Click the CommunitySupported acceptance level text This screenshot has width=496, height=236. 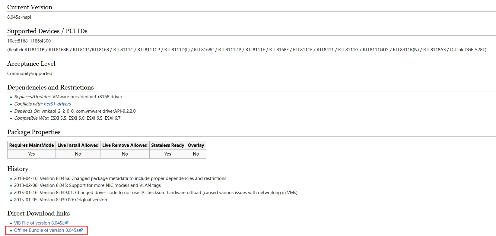[x=30, y=74]
